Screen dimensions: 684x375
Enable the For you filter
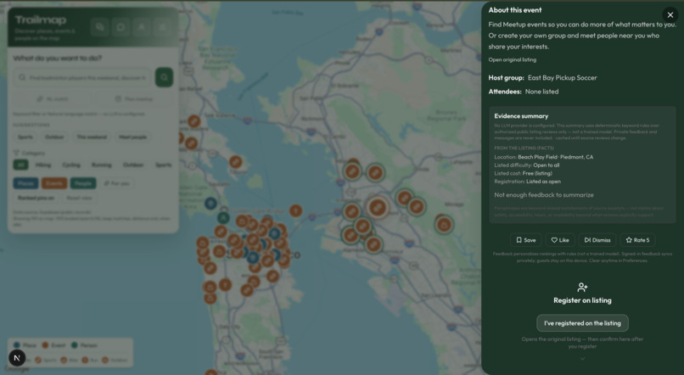click(116, 183)
